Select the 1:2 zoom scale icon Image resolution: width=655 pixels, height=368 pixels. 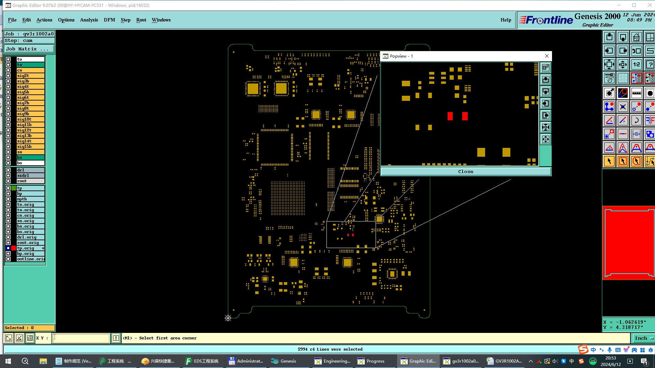pos(636,64)
